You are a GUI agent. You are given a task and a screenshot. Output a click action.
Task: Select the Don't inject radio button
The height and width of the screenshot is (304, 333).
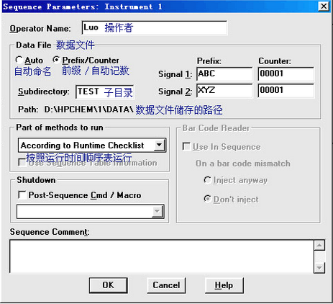207,199
